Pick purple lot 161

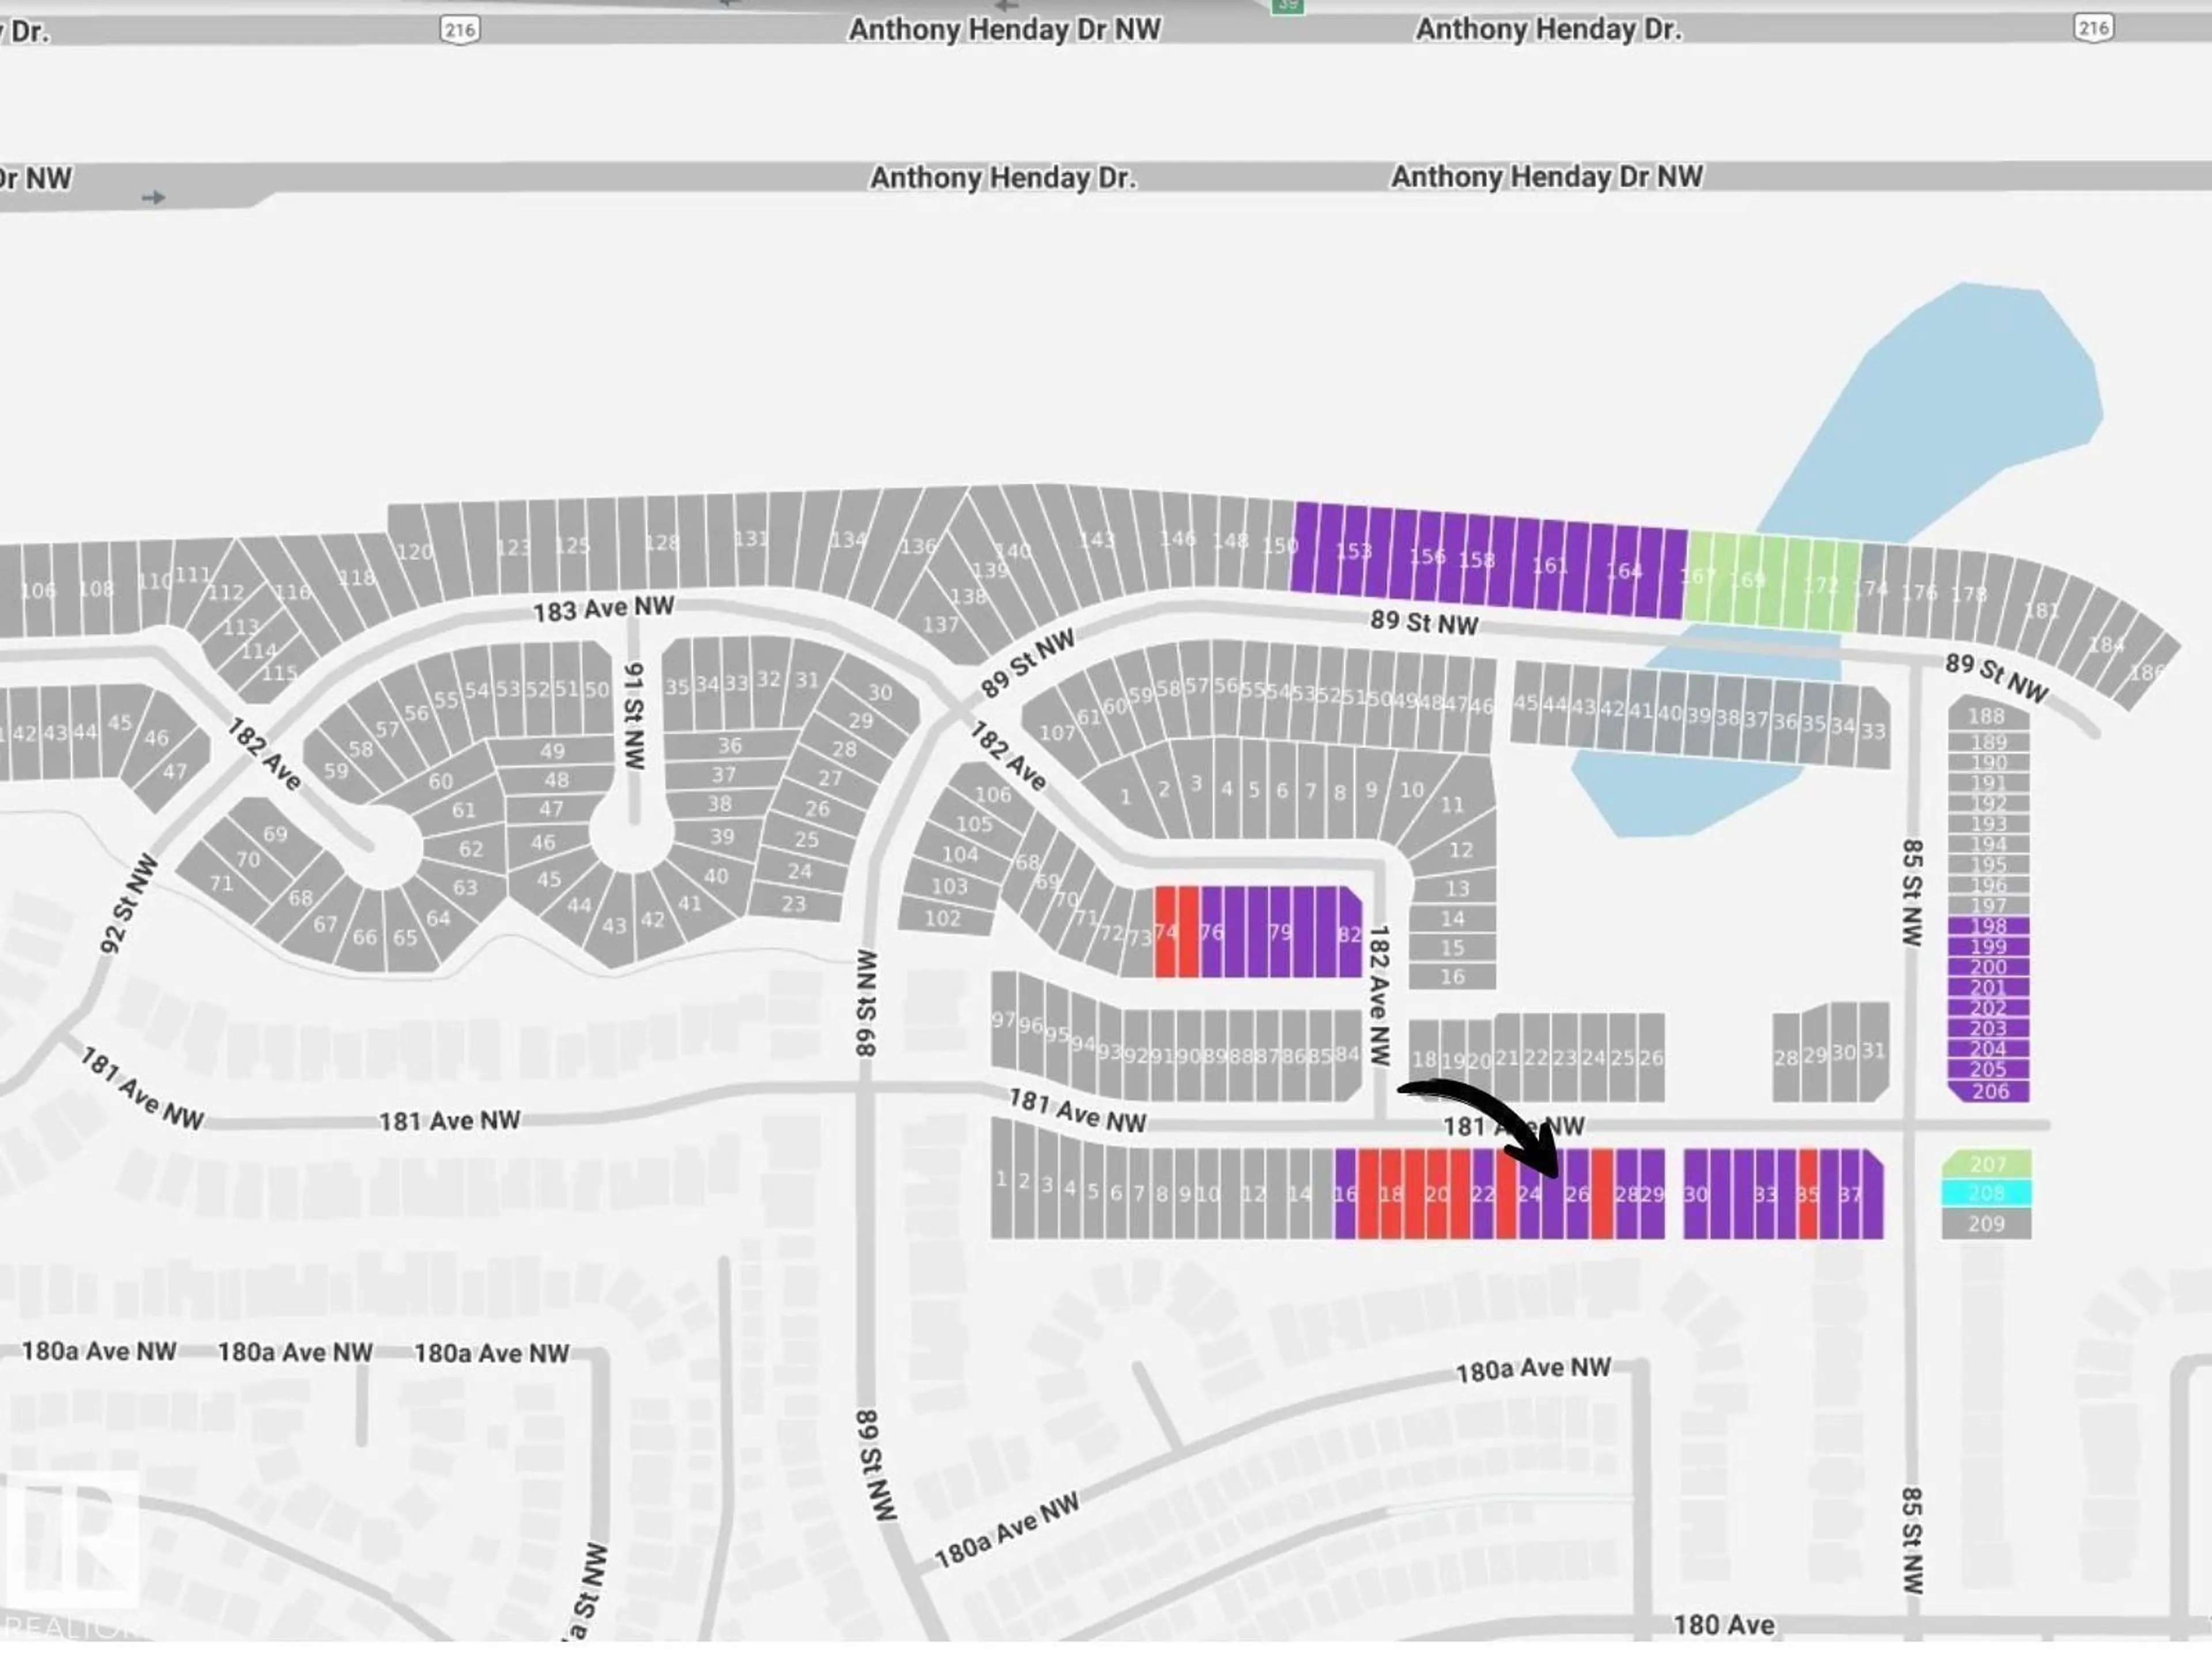click(1551, 566)
